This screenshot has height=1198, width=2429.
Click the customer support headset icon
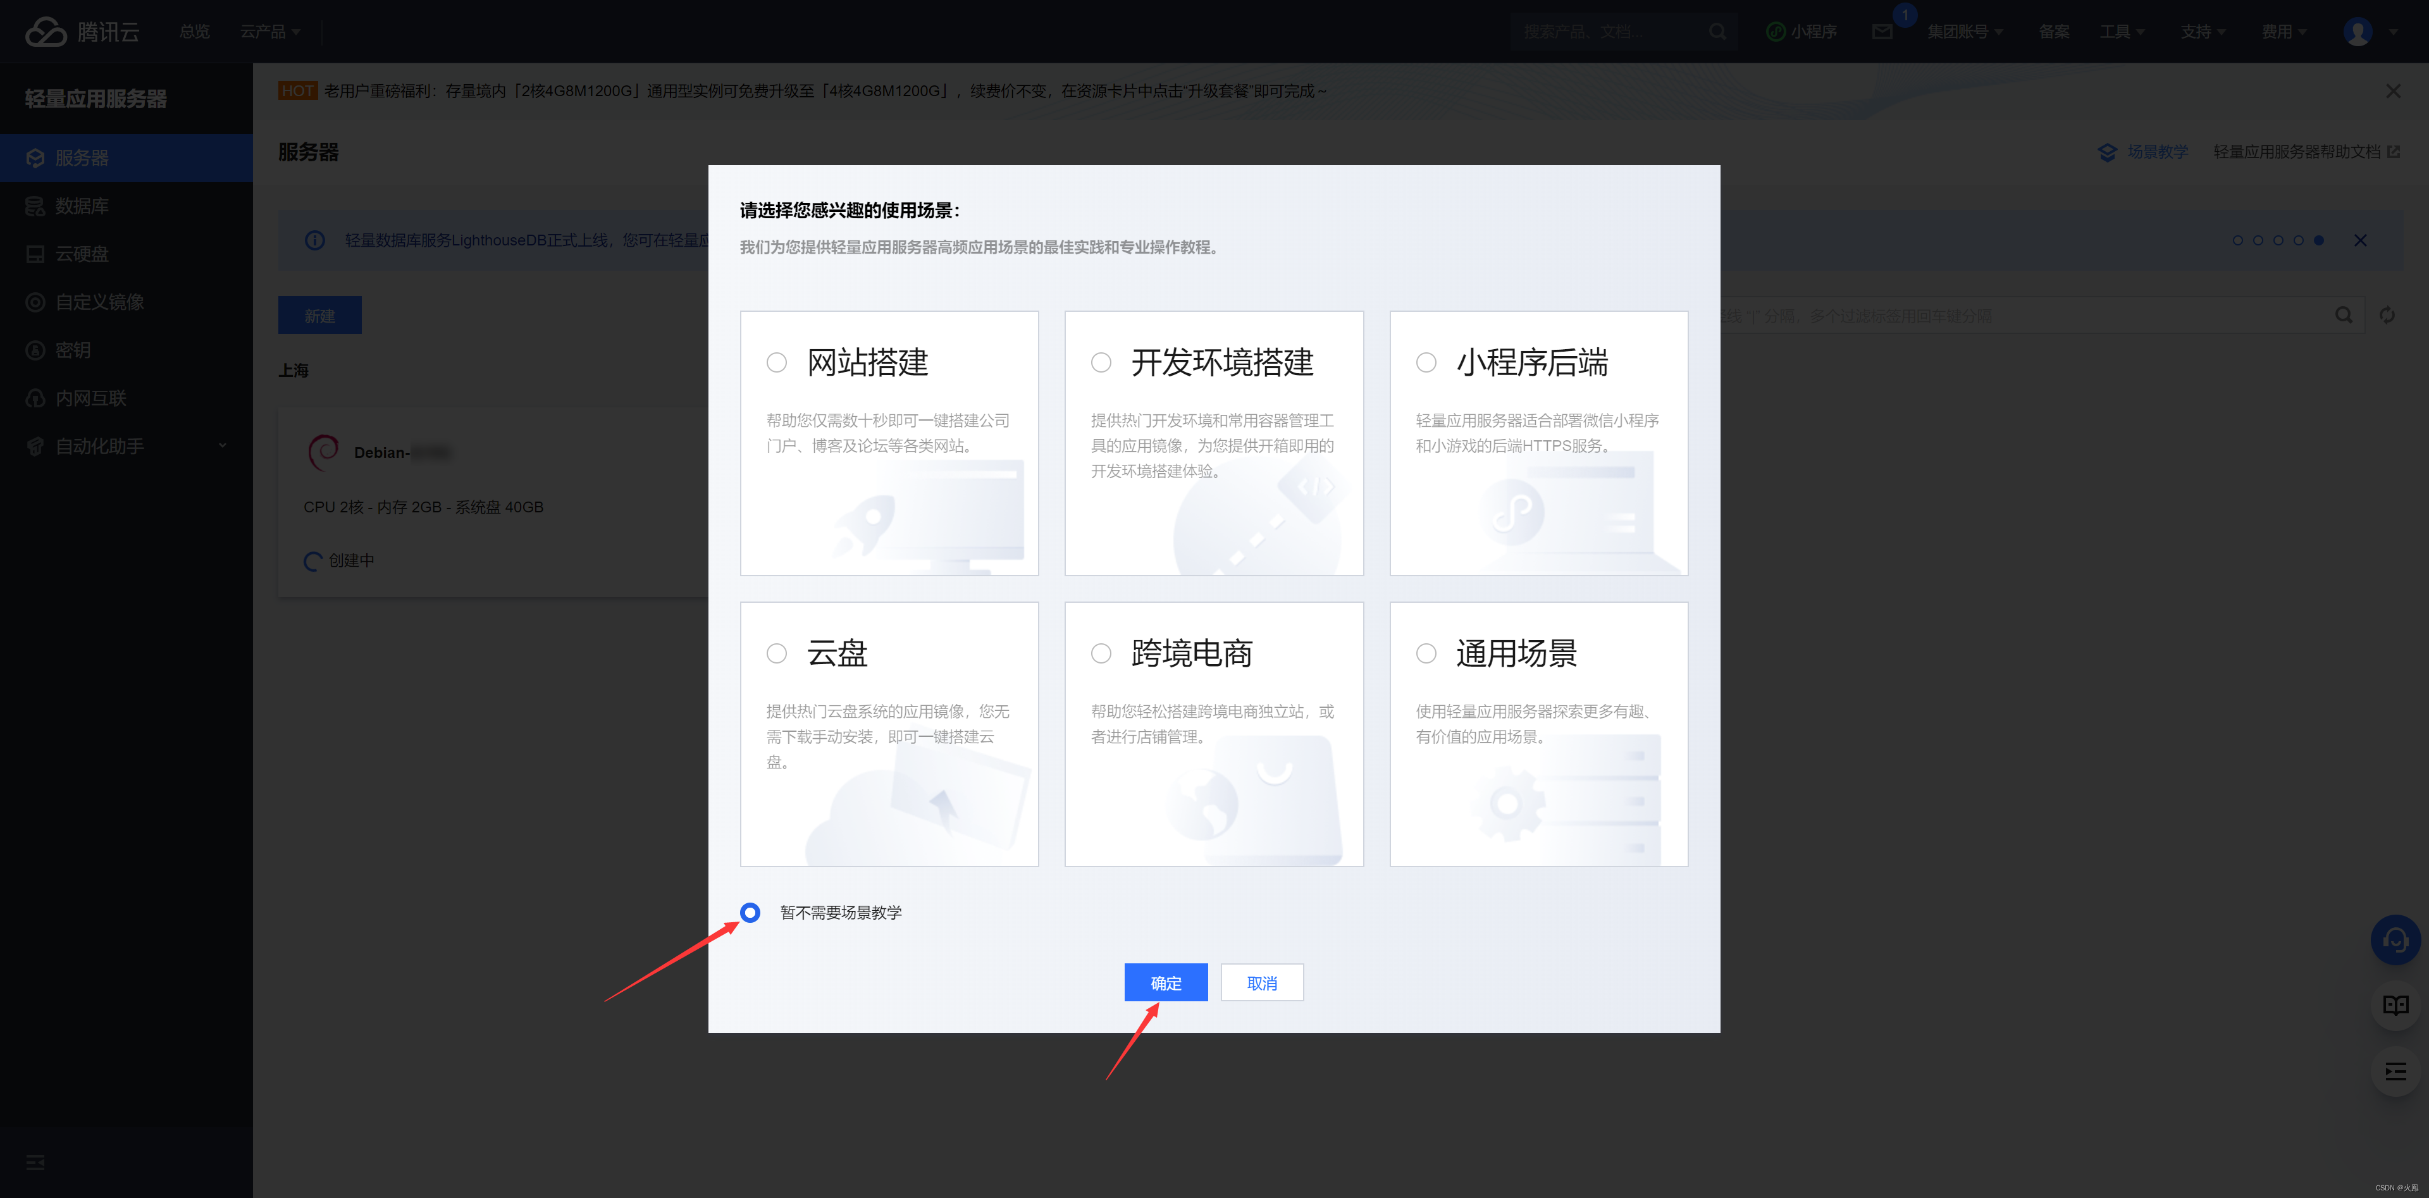(x=2395, y=940)
